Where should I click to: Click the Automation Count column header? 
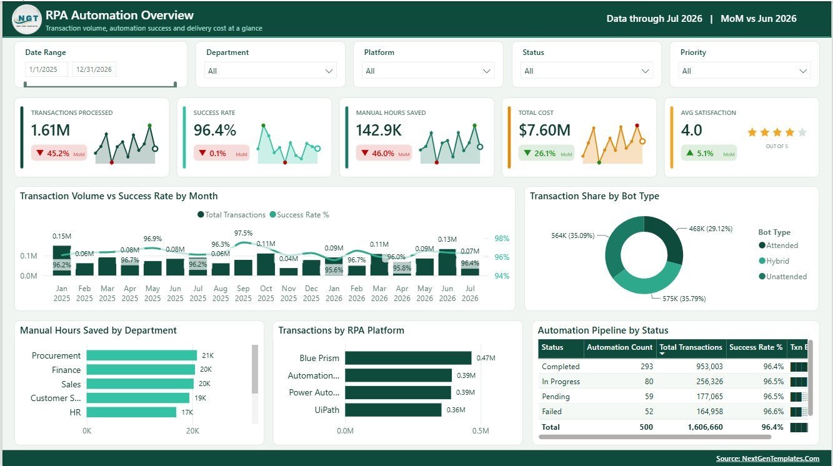620,347
